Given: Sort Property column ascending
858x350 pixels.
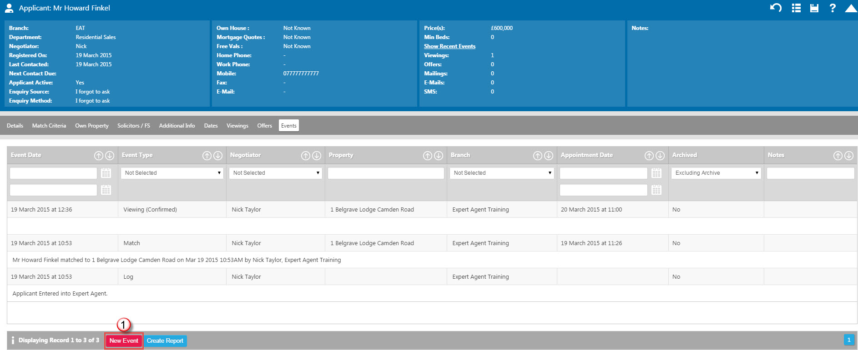Looking at the screenshot, I should (x=428, y=156).
